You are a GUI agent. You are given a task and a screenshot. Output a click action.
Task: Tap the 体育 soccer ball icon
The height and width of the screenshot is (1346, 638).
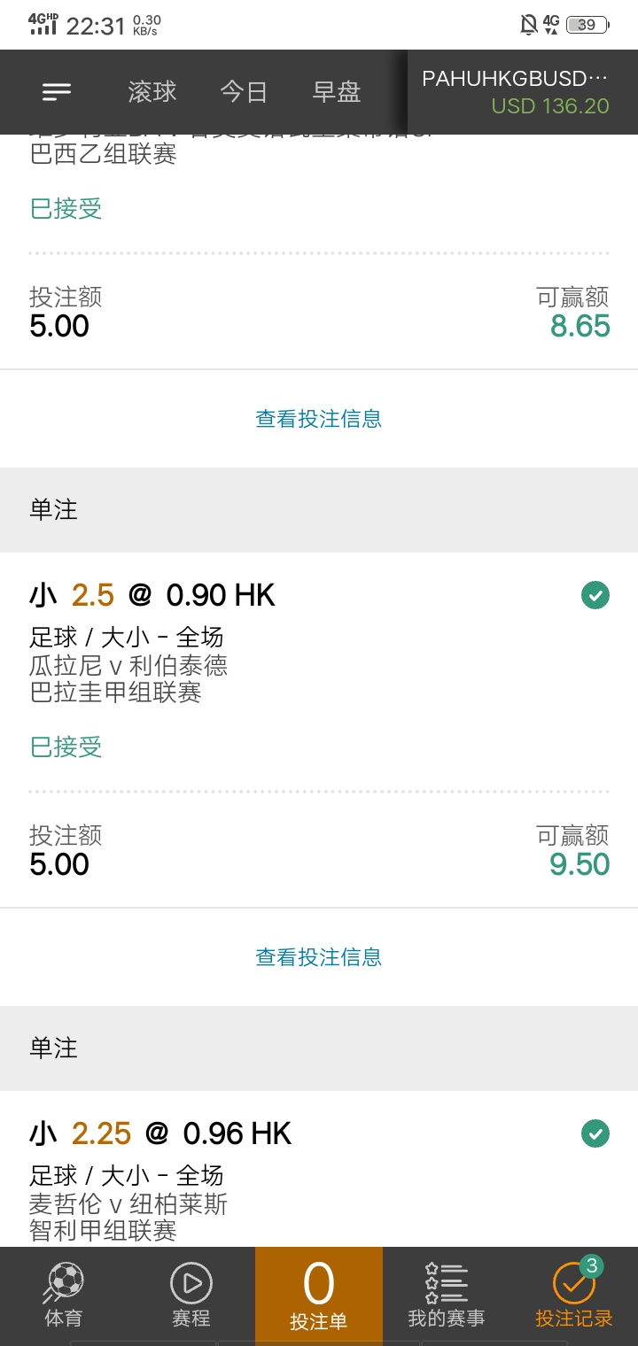click(x=64, y=1281)
